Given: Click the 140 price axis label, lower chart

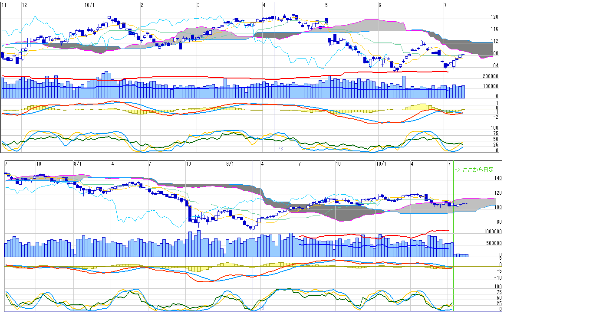Looking at the screenshot, I should [x=498, y=178].
